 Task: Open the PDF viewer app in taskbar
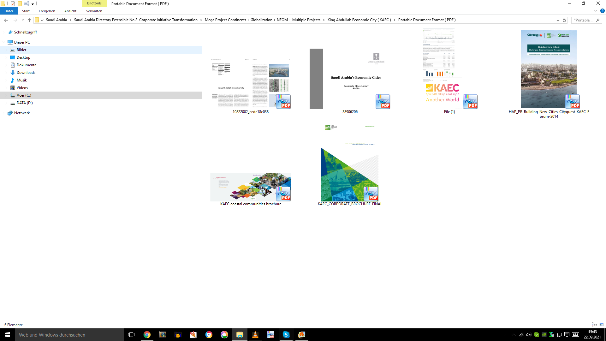[271, 335]
